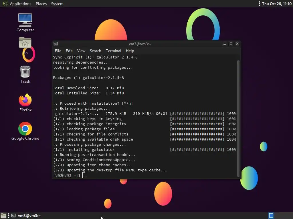This screenshot has width=293, height=219.
Task: Select the workspace switcher square in bottom panel
Action: pos(271,216)
